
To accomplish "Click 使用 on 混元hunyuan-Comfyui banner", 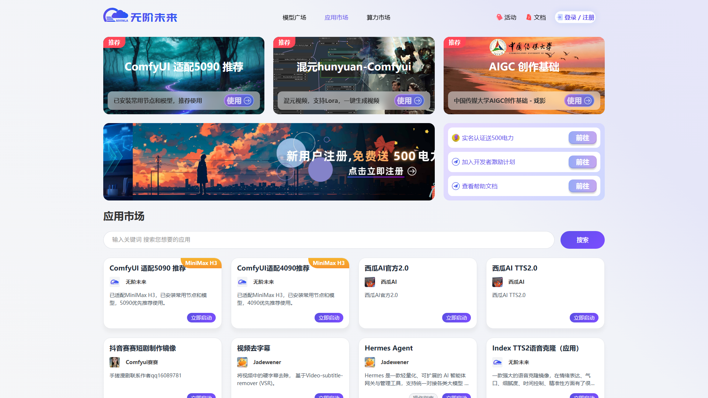I will (x=409, y=101).
